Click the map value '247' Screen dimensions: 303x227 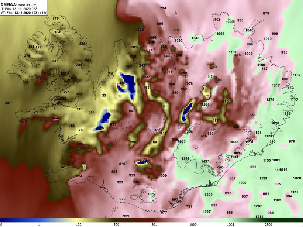[x=55, y=61]
